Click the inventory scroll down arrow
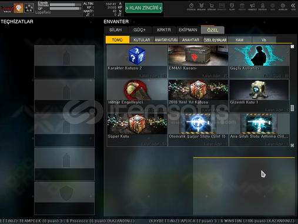 (292, 145)
